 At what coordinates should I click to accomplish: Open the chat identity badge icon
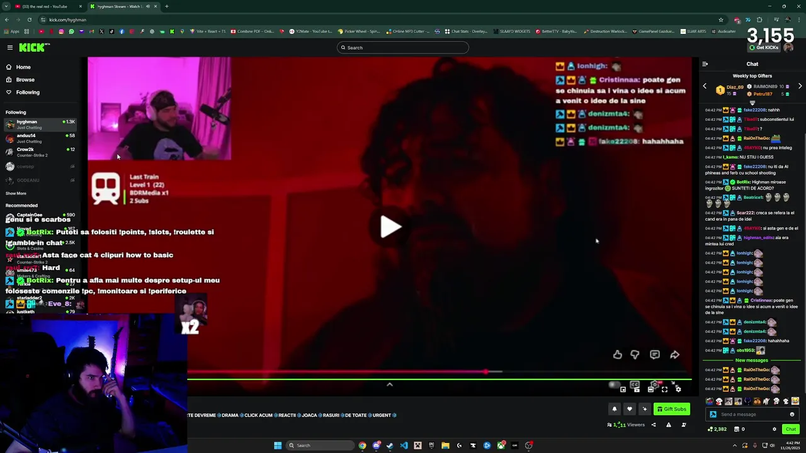tap(713, 414)
